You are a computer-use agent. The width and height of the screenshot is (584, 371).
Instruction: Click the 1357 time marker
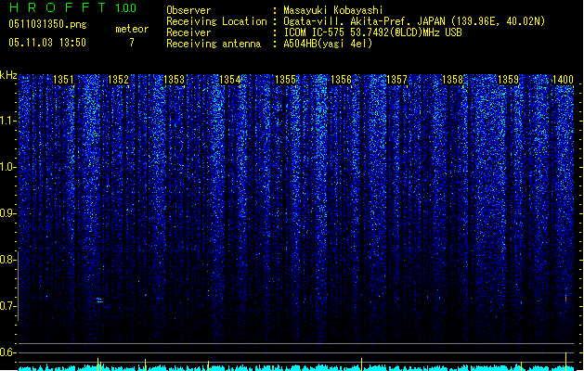click(396, 80)
